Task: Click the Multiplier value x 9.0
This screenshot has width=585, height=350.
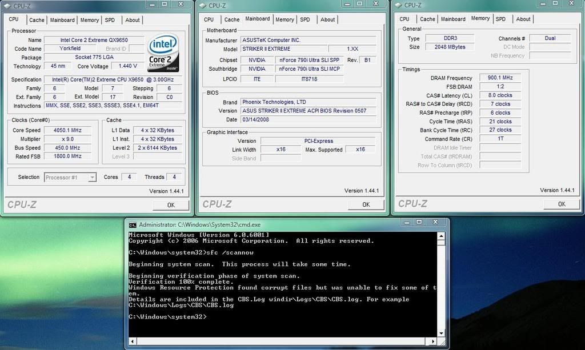Action: point(67,139)
